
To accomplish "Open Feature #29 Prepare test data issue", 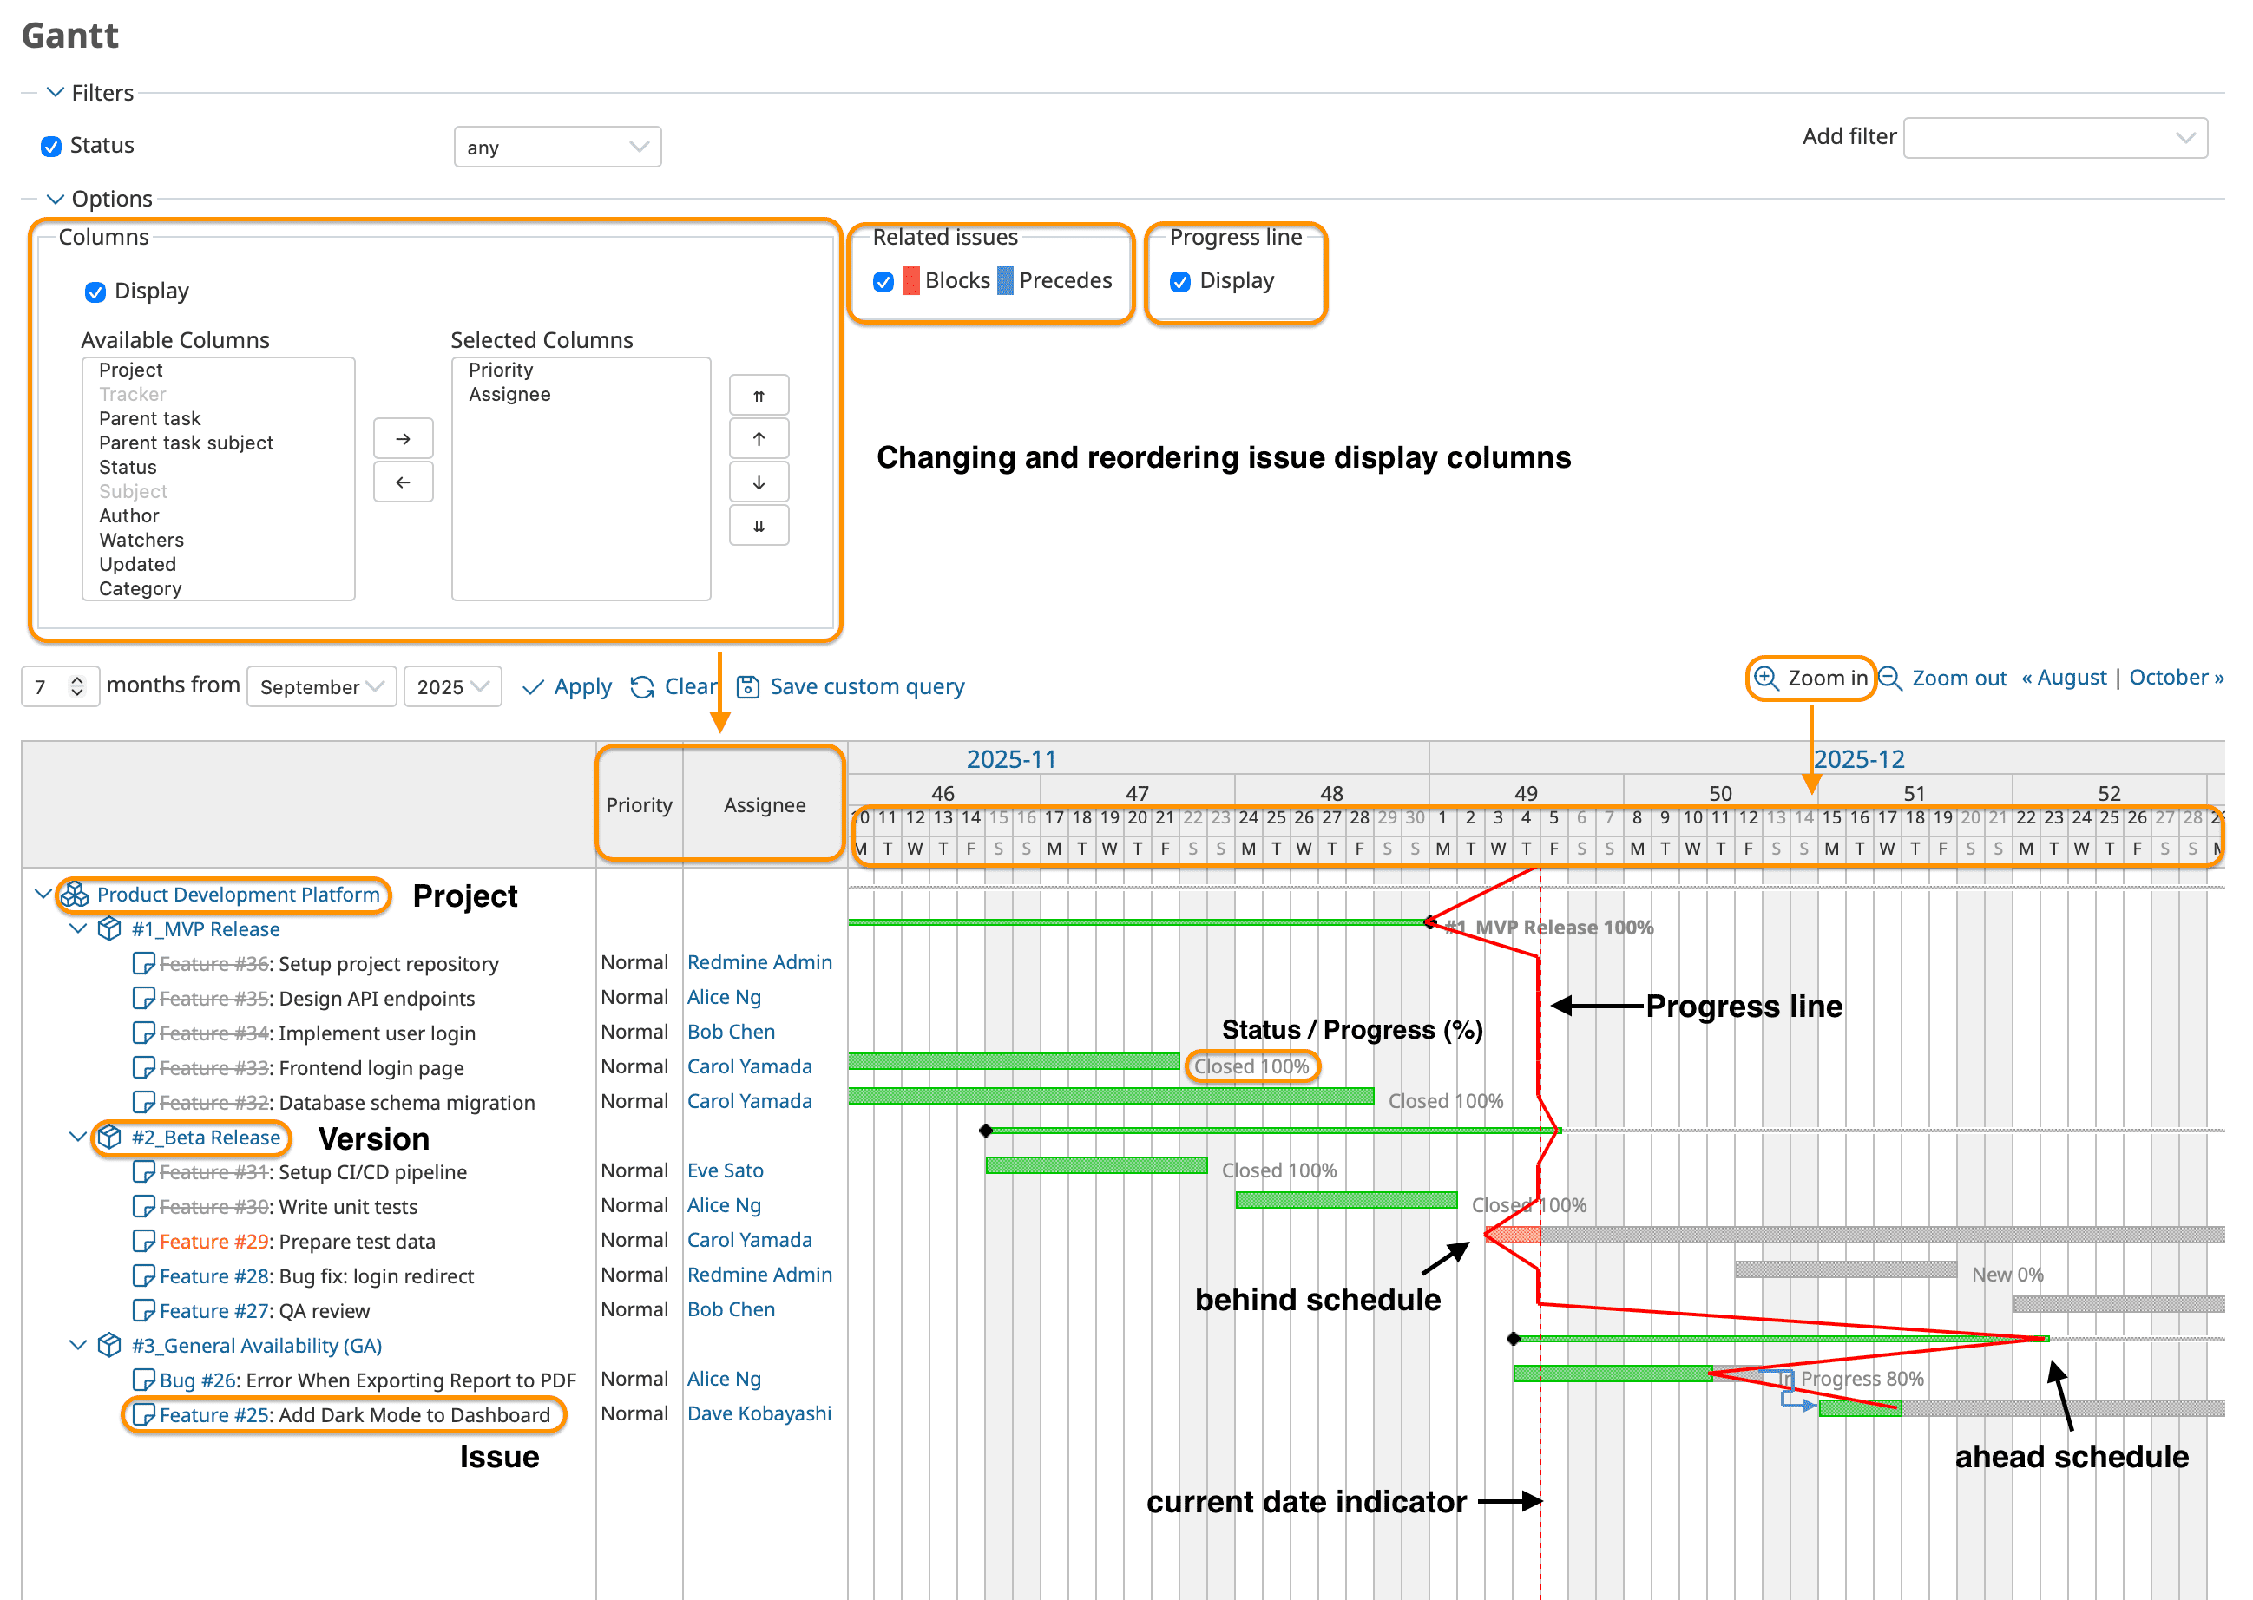I will click(215, 1242).
